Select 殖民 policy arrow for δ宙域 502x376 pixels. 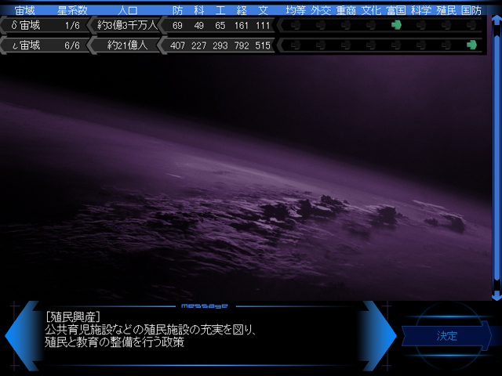(446, 25)
